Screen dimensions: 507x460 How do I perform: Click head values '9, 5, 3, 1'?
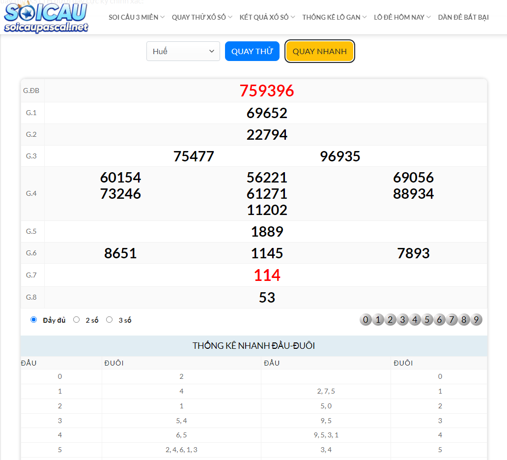pos(326,435)
